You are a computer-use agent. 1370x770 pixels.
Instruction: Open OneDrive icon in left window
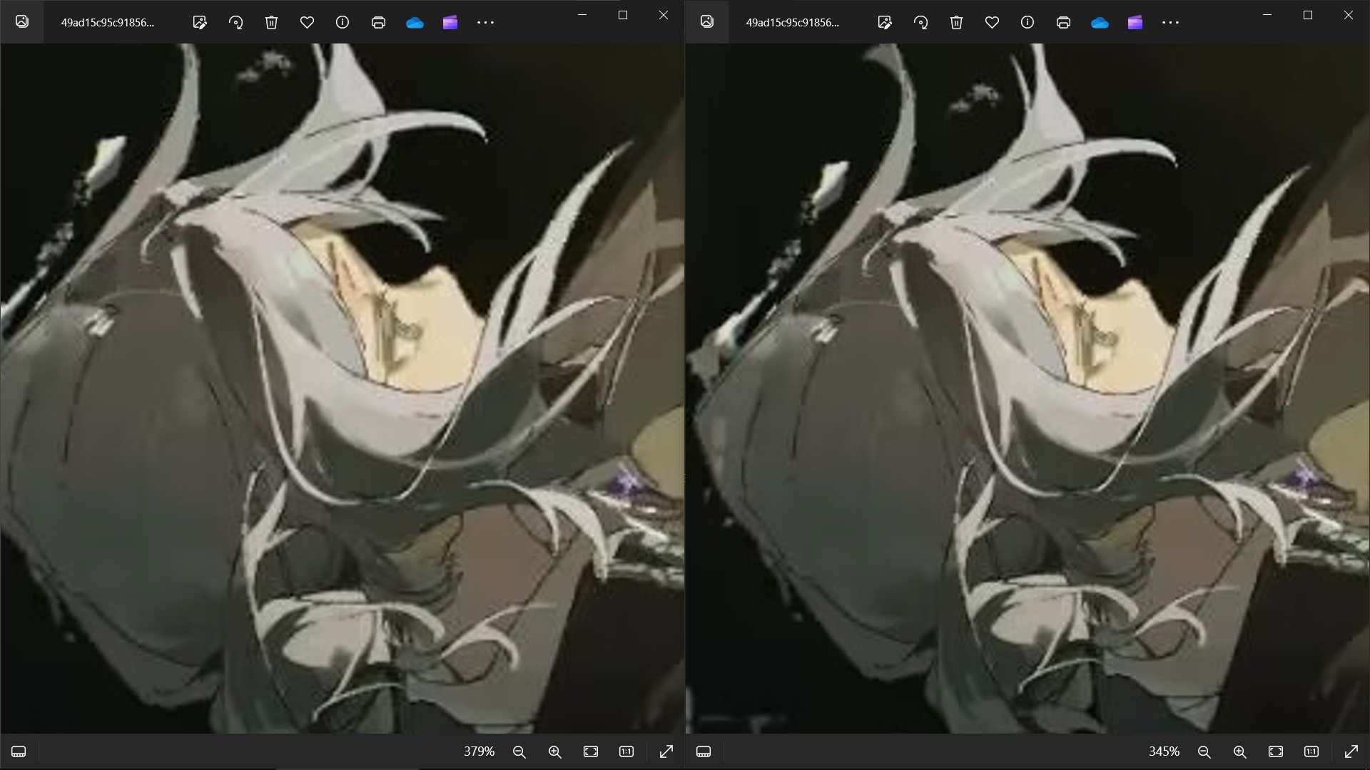pyautogui.click(x=415, y=23)
